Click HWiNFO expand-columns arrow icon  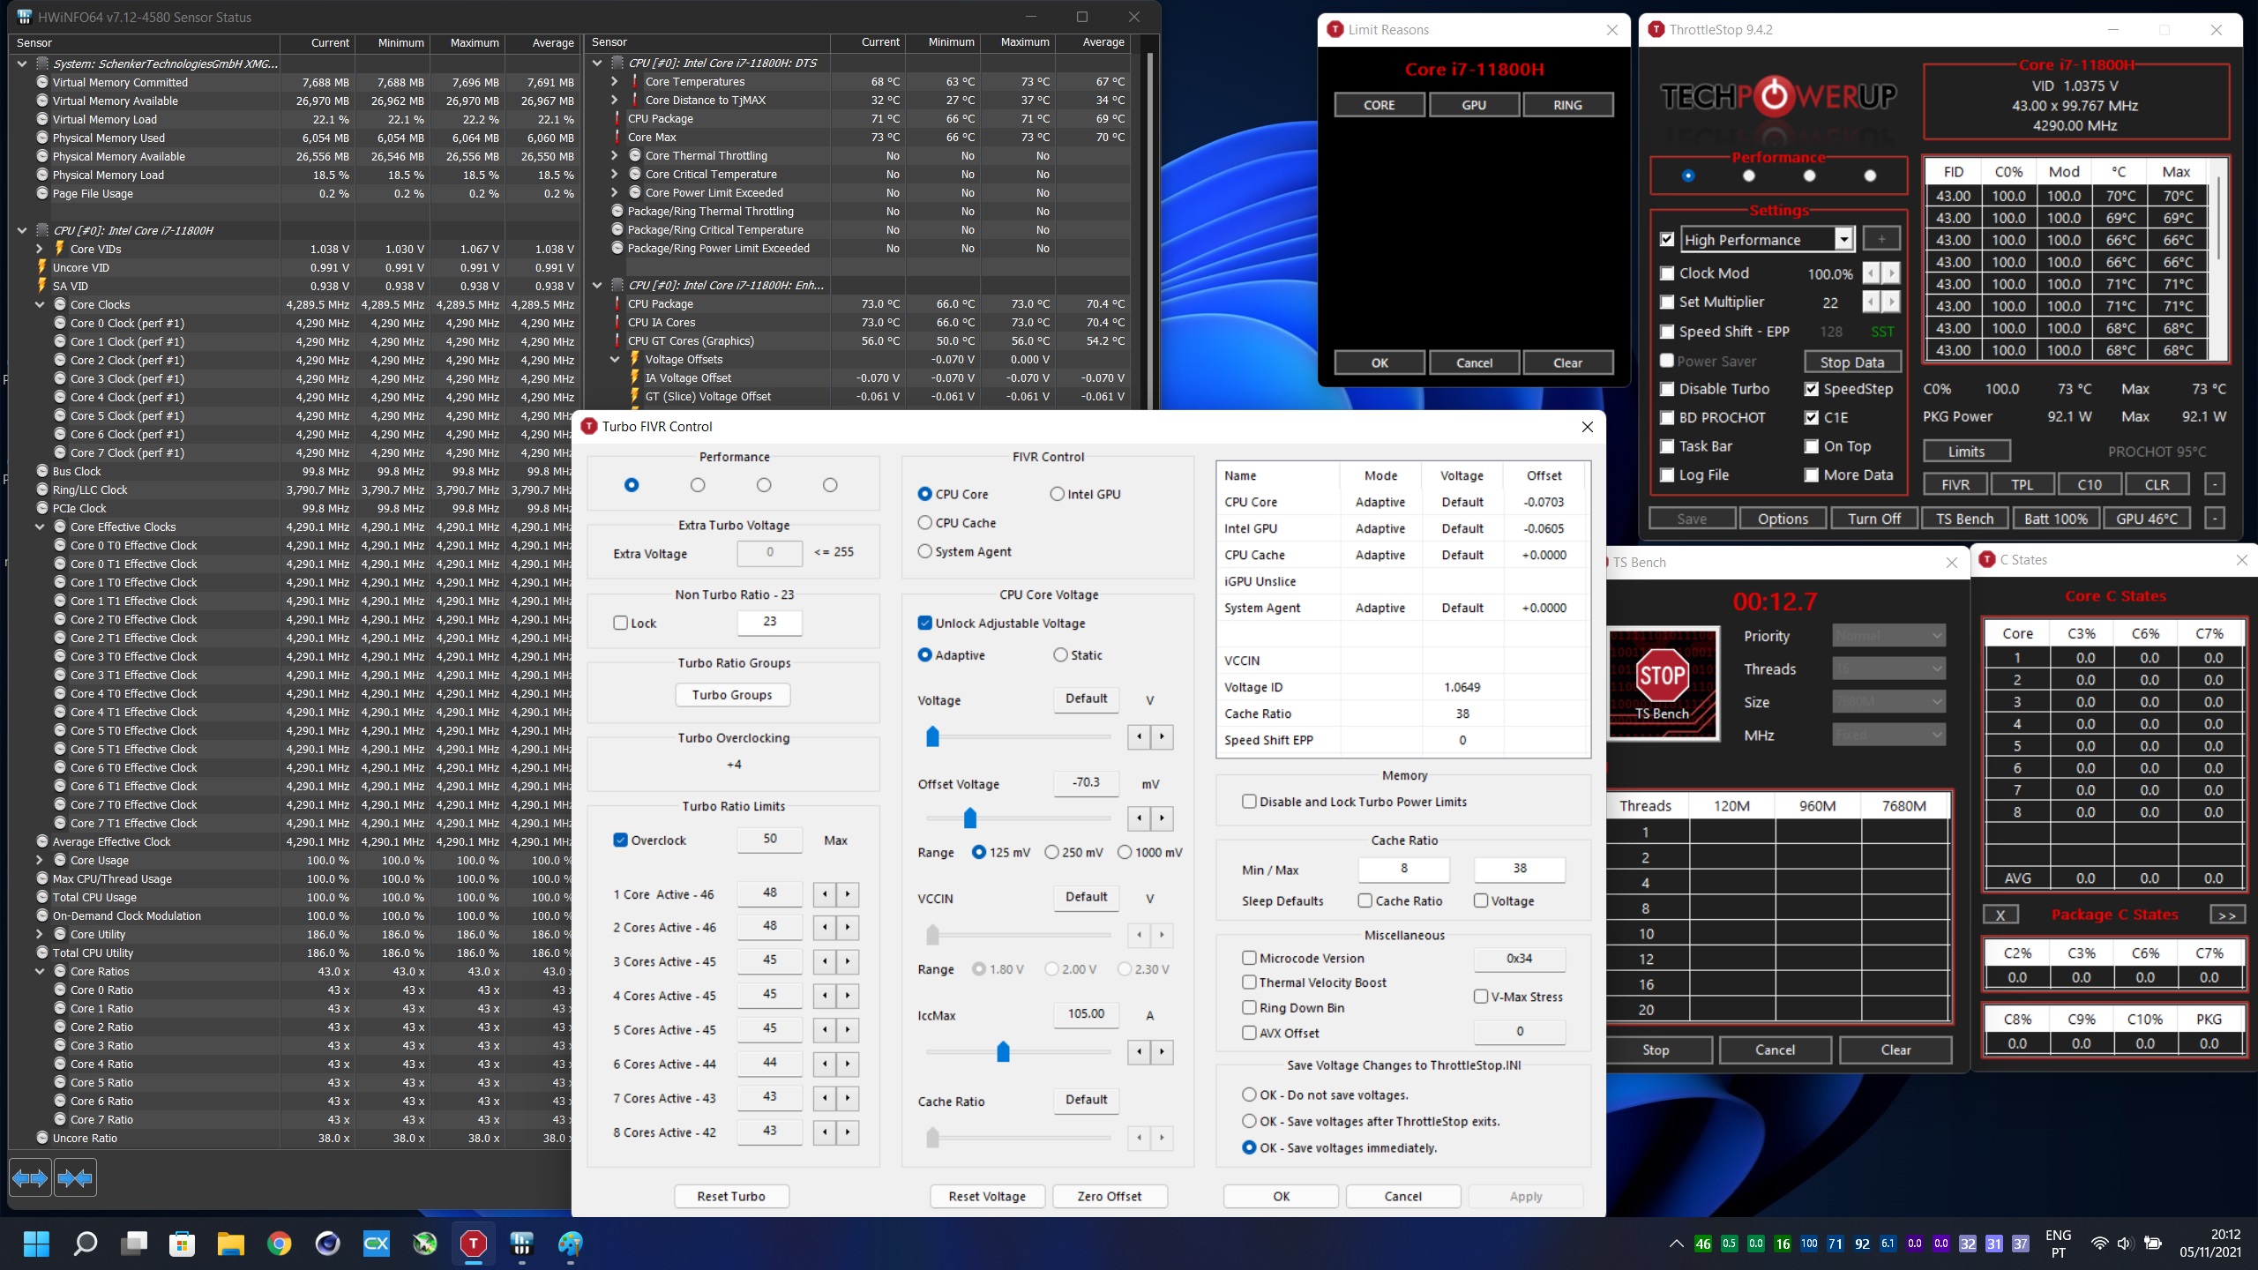click(29, 1177)
